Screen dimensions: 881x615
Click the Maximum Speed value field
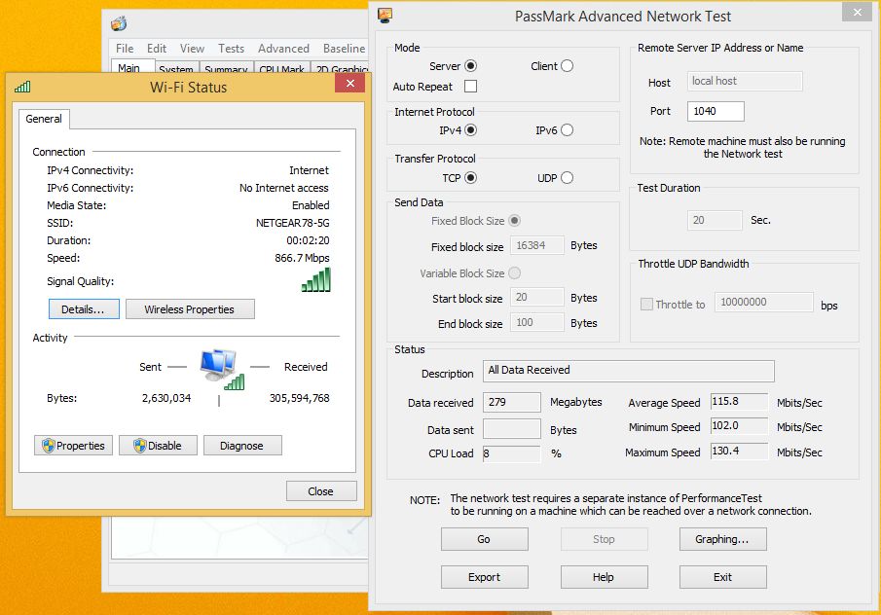[740, 451]
